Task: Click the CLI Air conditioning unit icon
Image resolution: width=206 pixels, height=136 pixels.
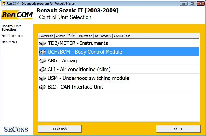Action: tap(43, 69)
